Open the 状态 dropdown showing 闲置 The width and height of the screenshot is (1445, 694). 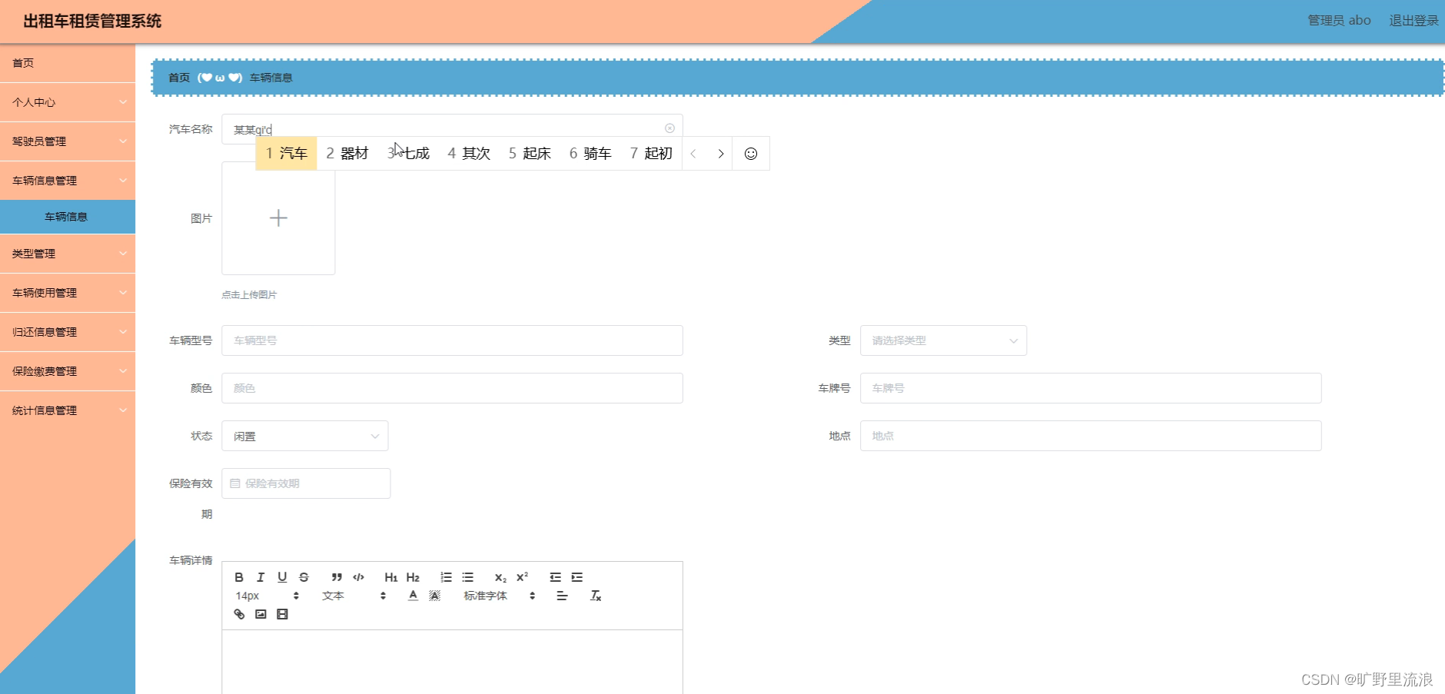click(x=304, y=436)
